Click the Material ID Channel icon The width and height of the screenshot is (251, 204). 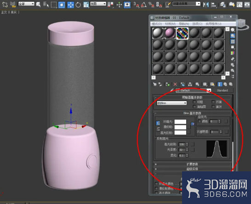[x=205, y=84]
